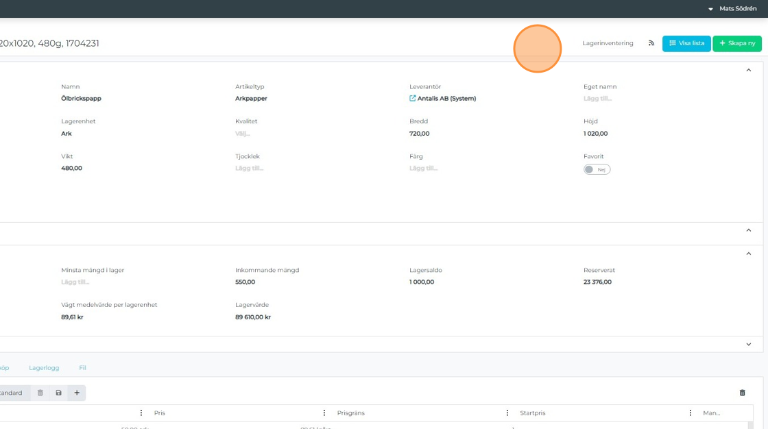Image resolution: width=768 pixels, height=429 pixels.
Task: Collapse the stock values section
Action: click(748, 254)
